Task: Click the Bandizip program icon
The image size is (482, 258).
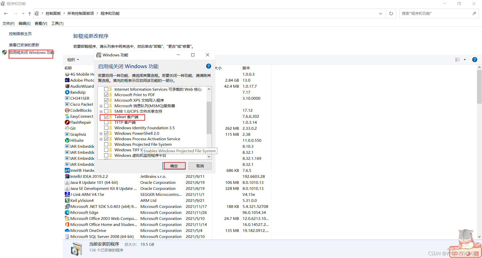Action: point(67,92)
